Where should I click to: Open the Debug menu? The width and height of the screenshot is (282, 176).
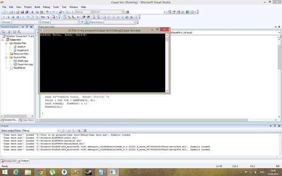tap(46, 7)
